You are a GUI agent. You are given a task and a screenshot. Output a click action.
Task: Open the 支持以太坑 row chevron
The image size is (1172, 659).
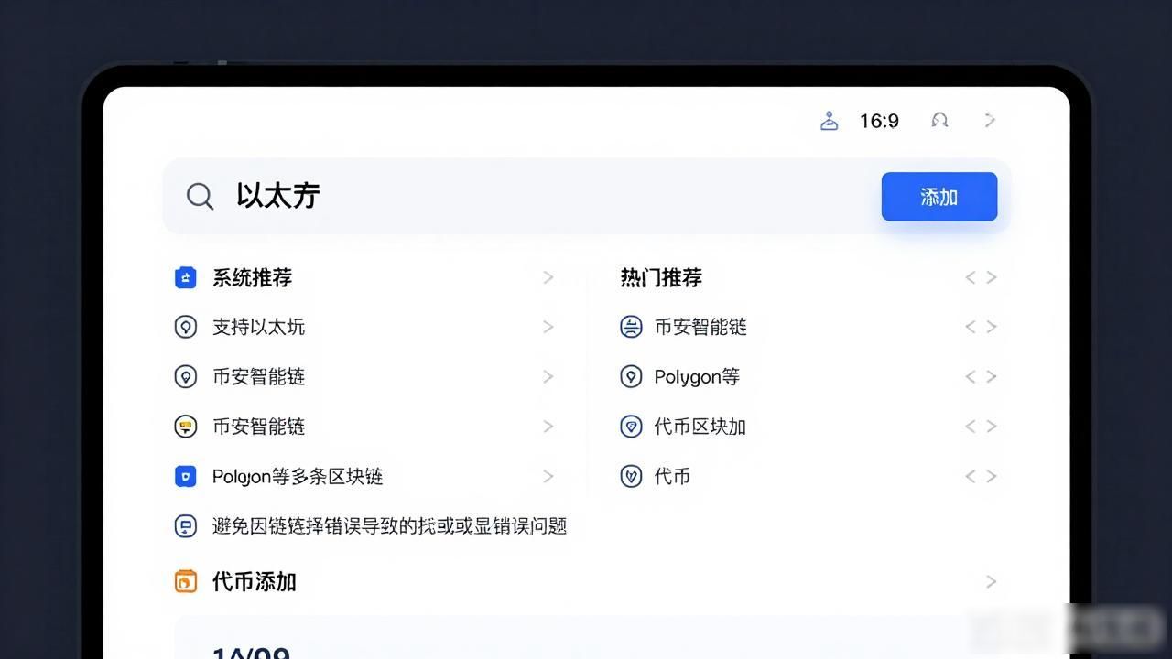coord(548,327)
